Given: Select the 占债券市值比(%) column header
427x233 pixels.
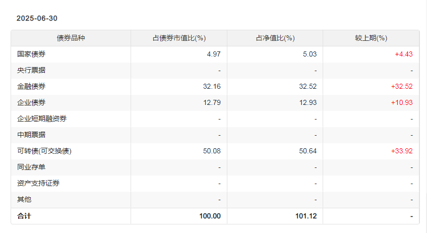Looking at the screenshot, I should pos(179,38).
